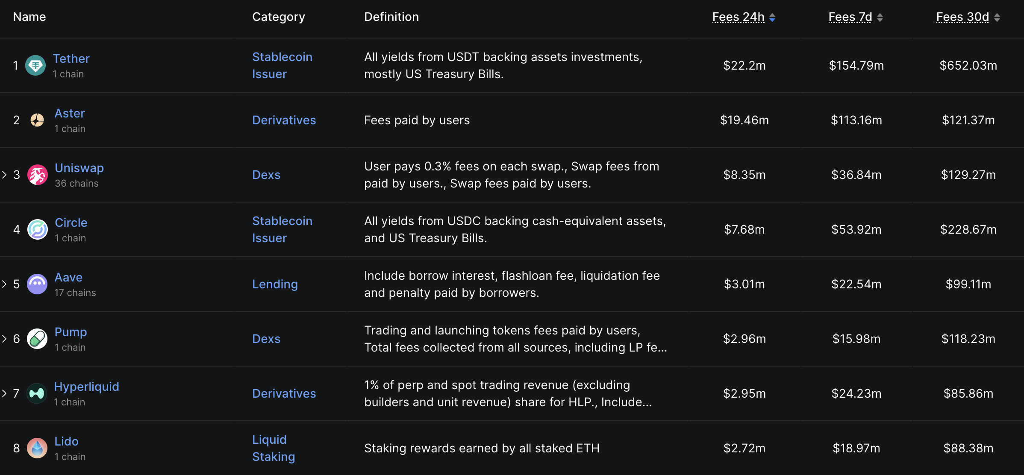Click the Tether logo icon
The width and height of the screenshot is (1024, 475).
(35, 65)
